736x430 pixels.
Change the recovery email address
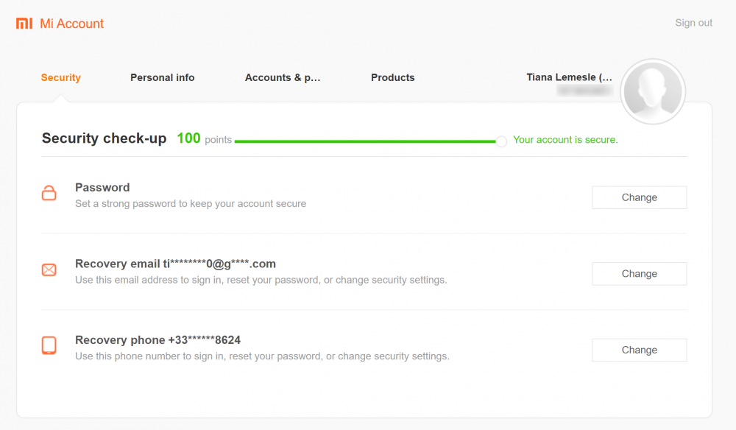(x=639, y=273)
